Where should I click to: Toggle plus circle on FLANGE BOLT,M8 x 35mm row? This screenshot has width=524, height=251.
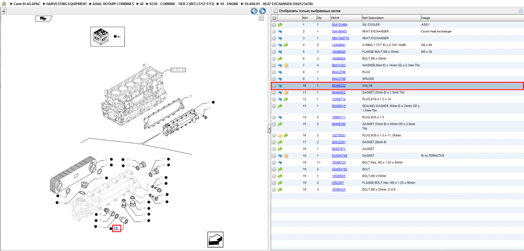click(x=274, y=52)
